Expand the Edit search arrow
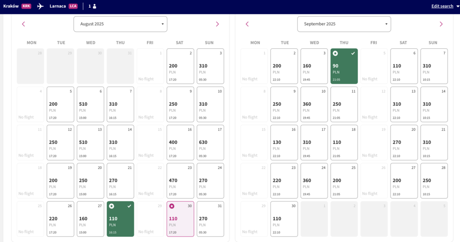The image size is (460, 242). click(x=458, y=6)
